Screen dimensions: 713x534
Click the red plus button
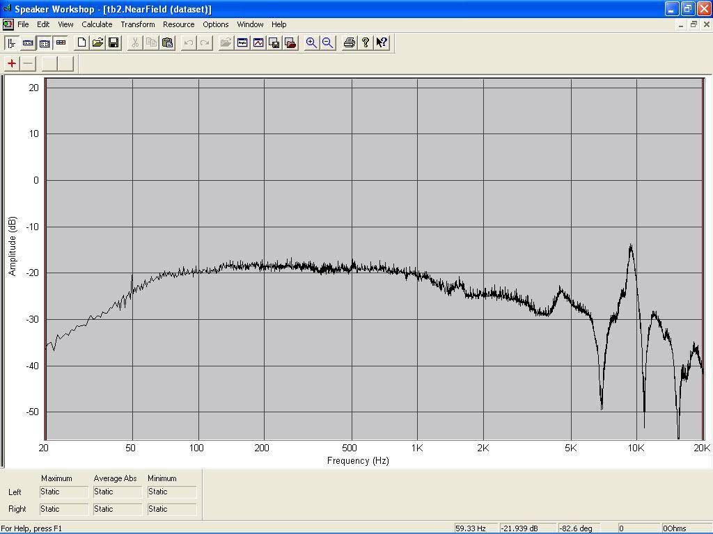click(12, 63)
